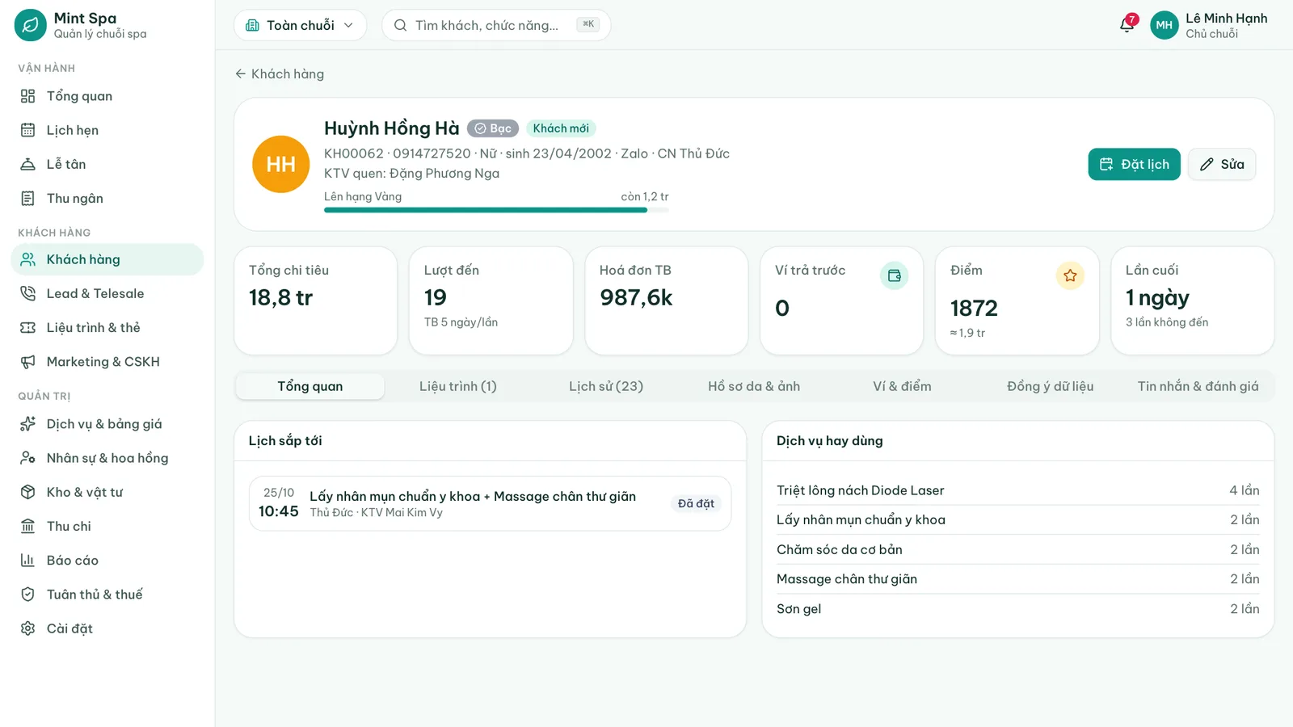Click the star icon in Điểm card
This screenshot has width=1293, height=727.
point(1070,275)
